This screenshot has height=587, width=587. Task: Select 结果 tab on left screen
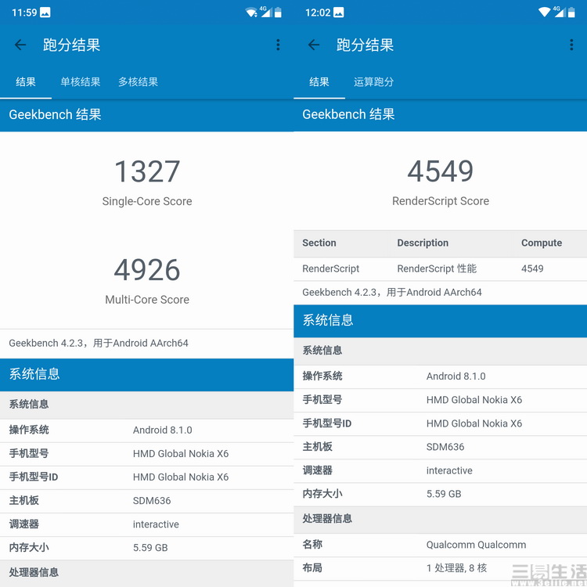pos(26,82)
